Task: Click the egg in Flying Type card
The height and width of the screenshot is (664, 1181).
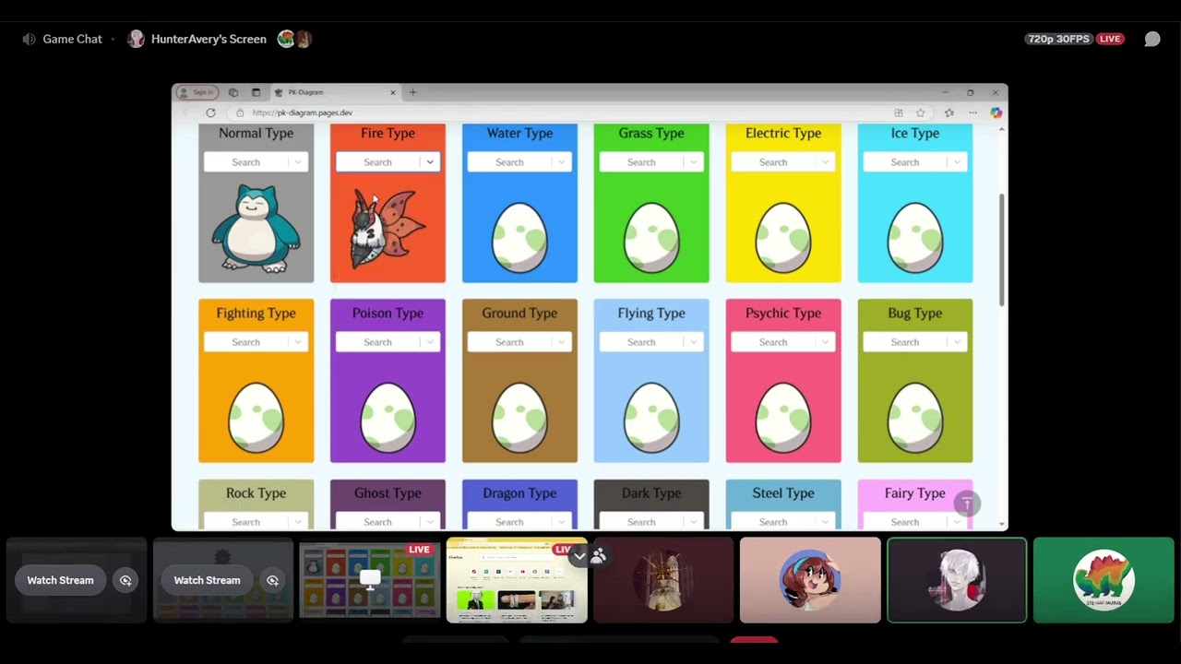Action: [651, 418]
